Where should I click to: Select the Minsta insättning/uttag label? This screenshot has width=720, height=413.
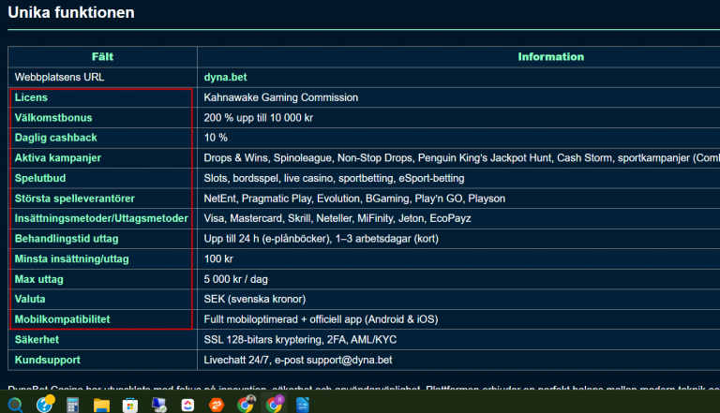pyautogui.click(x=71, y=258)
